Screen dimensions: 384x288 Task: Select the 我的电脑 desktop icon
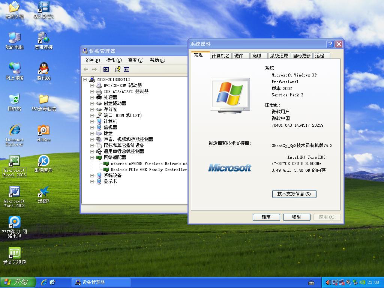click(x=15, y=41)
